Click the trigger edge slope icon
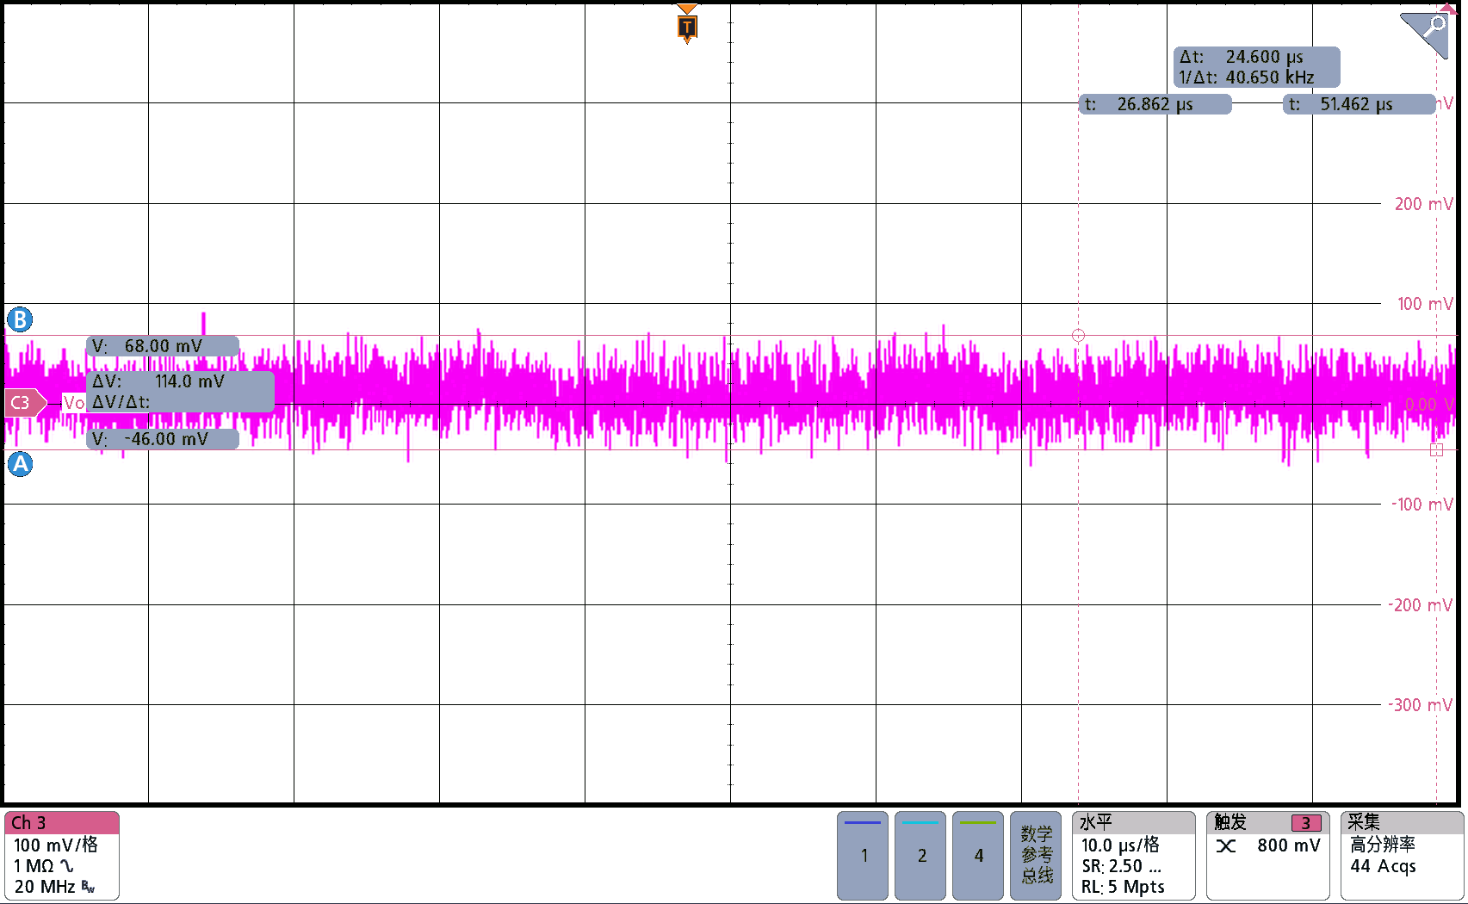 click(x=1226, y=846)
